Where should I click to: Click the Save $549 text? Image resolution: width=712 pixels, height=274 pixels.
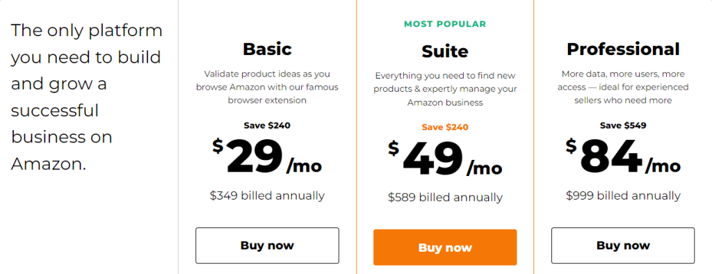tap(623, 125)
